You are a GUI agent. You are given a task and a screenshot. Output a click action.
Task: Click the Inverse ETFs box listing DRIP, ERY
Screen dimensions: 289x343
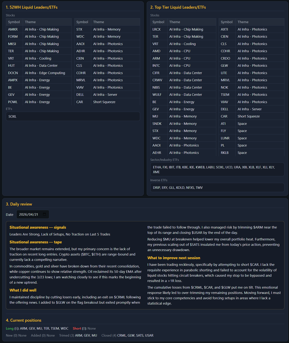217,188
